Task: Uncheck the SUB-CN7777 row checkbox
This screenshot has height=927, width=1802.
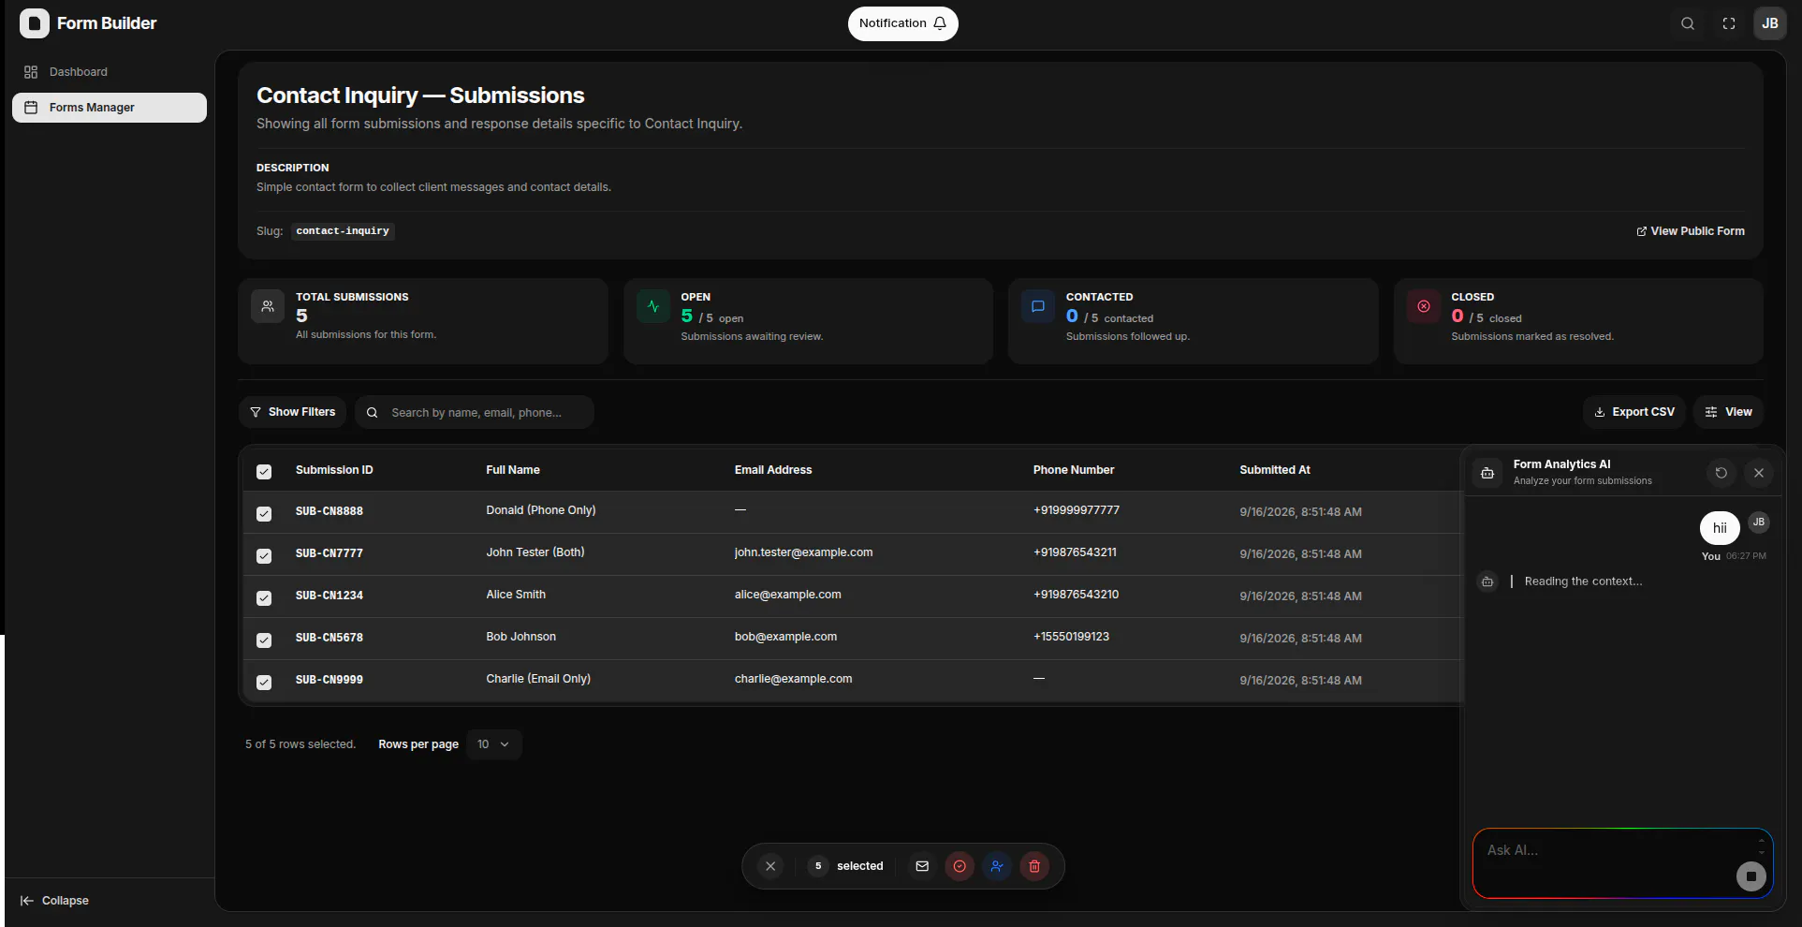Action: (x=264, y=556)
